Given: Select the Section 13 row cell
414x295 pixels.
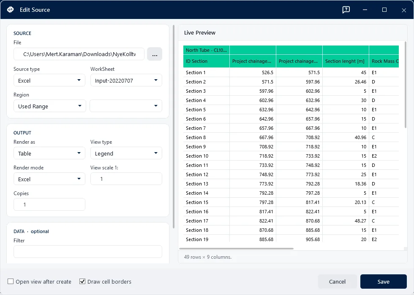Looking at the screenshot, I should (207, 184).
